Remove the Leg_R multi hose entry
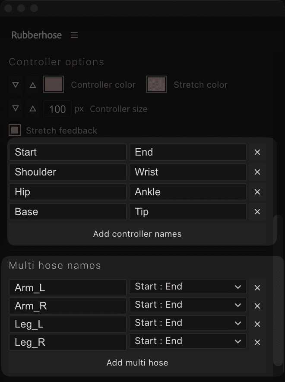The image size is (285, 382). [257, 342]
